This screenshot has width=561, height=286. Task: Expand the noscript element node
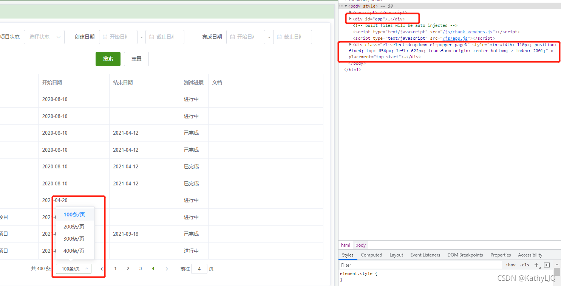350,12
